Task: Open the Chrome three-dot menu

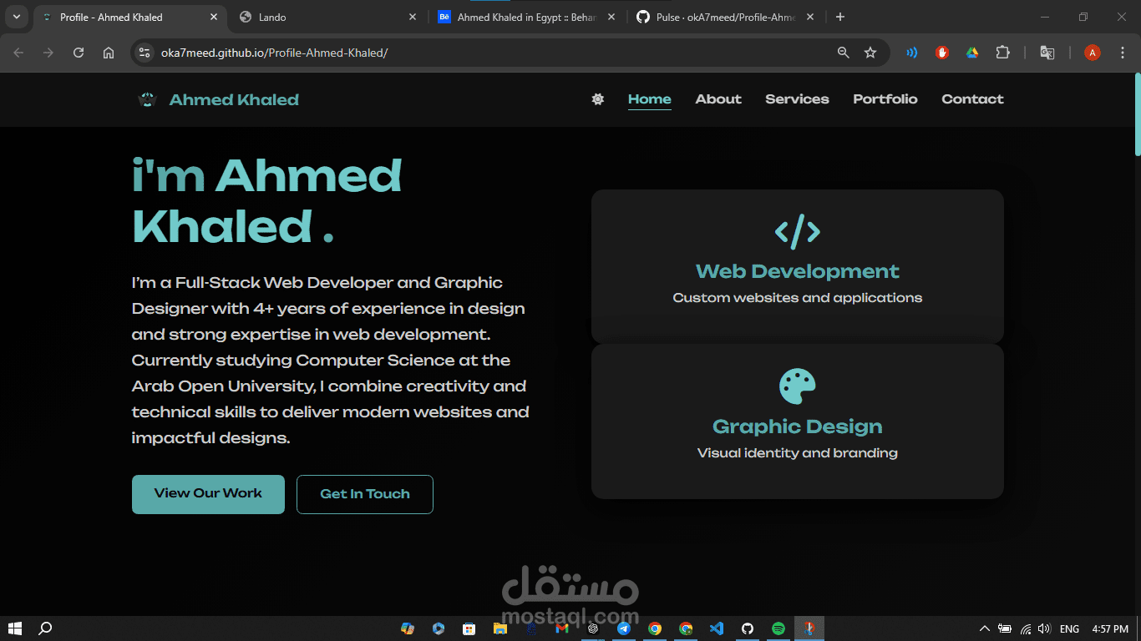Action: tap(1122, 53)
